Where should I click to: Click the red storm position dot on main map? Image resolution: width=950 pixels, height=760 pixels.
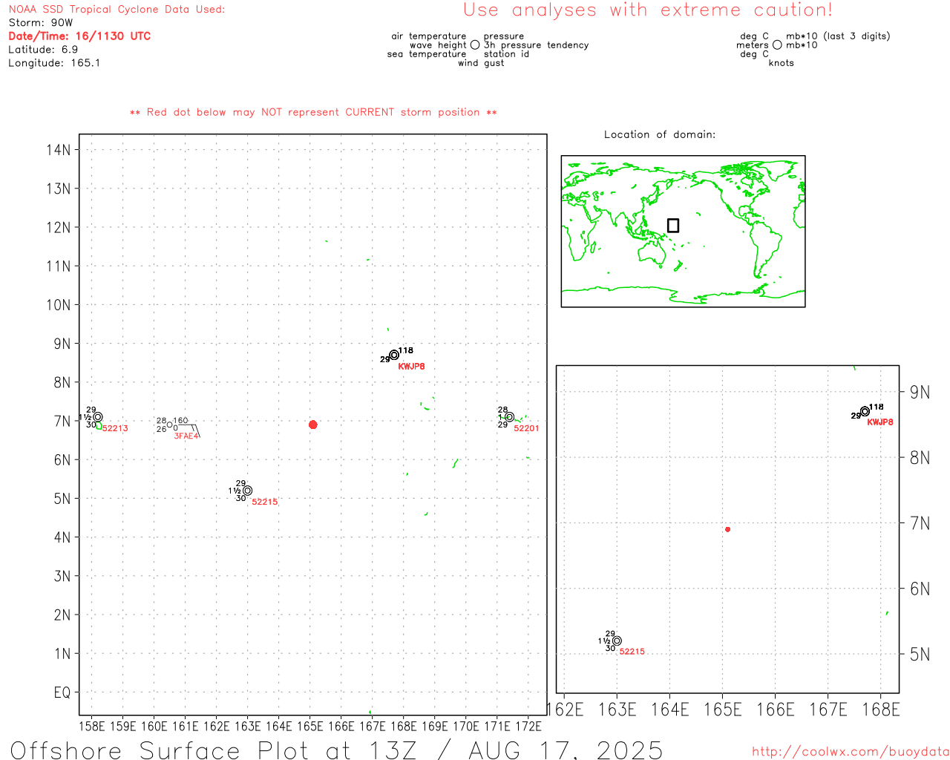click(313, 425)
